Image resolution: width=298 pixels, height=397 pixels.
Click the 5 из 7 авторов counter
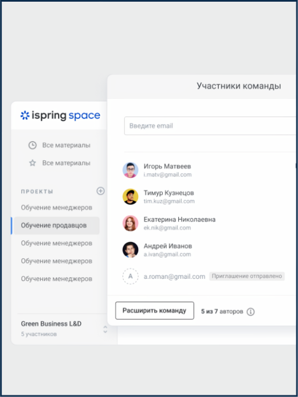[x=222, y=312]
